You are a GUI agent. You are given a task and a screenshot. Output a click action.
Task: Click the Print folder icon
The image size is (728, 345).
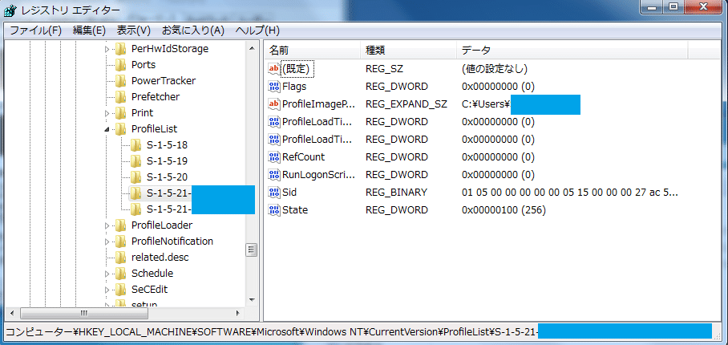[121, 113]
